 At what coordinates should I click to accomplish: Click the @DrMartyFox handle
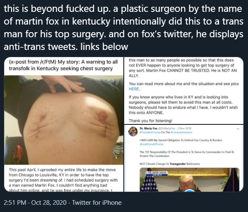tap(167, 128)
